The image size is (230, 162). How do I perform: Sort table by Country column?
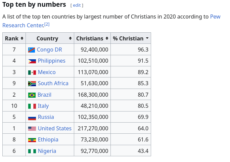pos(50,38)
